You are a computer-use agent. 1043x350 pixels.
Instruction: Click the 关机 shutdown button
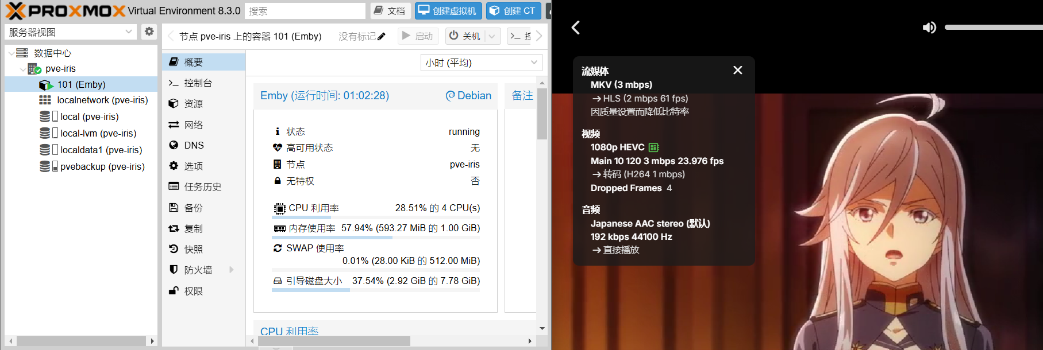pos(465,36)
